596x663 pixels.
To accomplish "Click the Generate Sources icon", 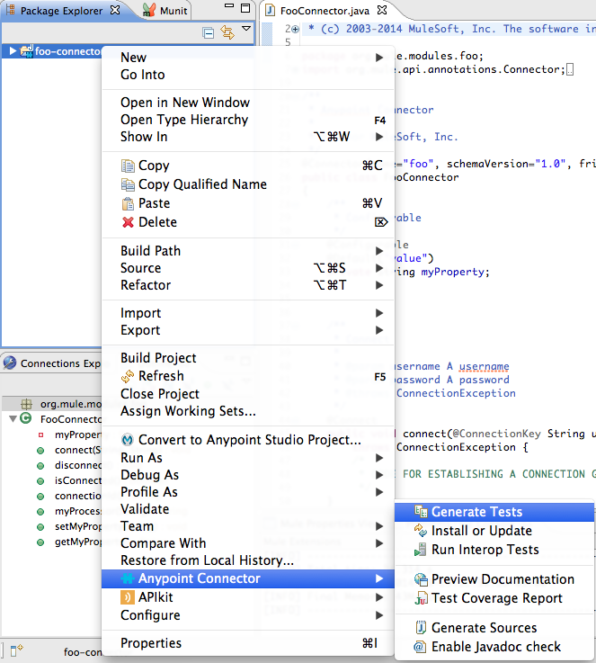I will click(x=420, y=628).
